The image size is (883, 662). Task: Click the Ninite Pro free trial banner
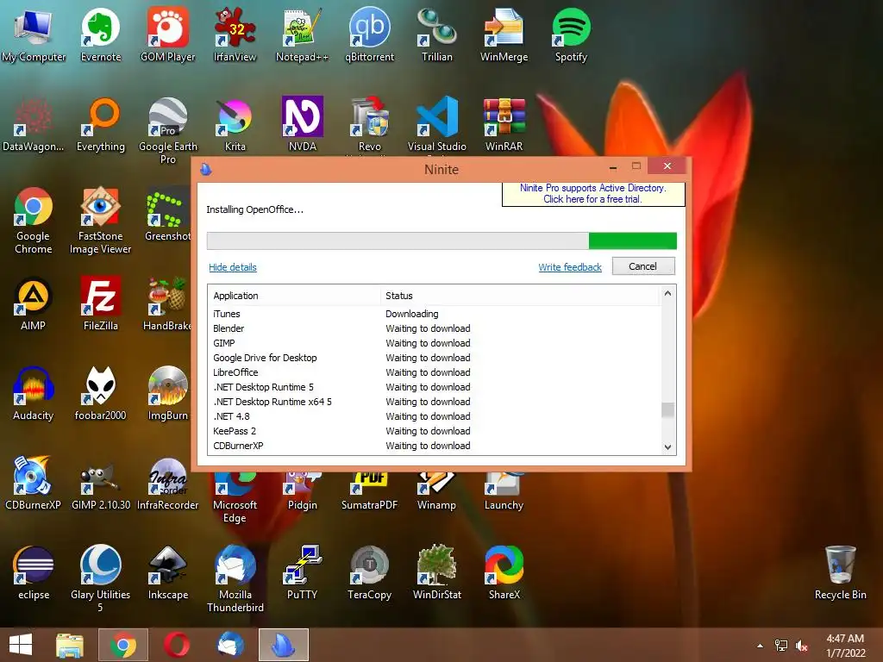click(x=593, y=194)
